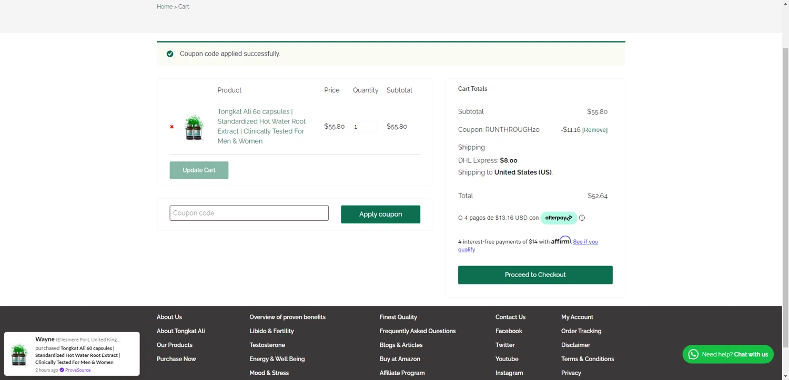Viewport: 789px width, 380px height.
Task: Open Testosterone footer link
Action: (x=267, y=345)
